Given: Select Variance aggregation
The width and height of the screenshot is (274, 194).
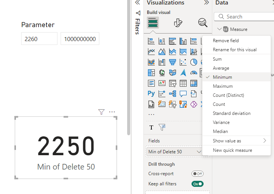Looking at the screenshot, I should [237, 122].
